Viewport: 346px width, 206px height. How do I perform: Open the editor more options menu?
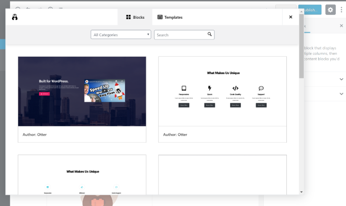(x=341, y=10)
